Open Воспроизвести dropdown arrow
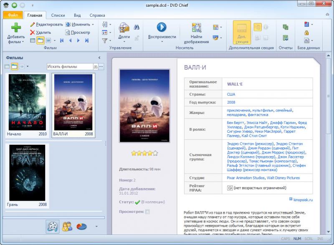The image size is (334, 245). point(162,41)
